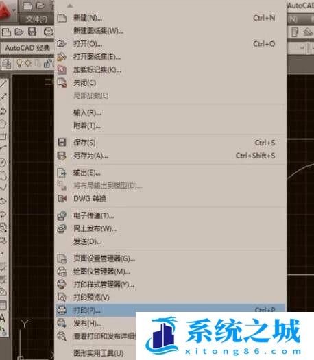This screenshot has width=314, height=360.
Task: Click the Send (发送) menu item
Action: click(x=170, y=242)
